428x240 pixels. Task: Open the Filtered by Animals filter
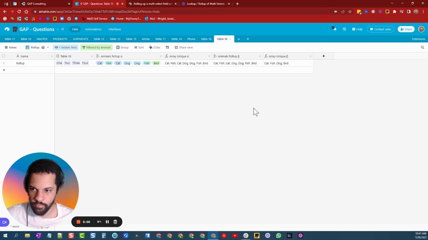tap(96, 47)
